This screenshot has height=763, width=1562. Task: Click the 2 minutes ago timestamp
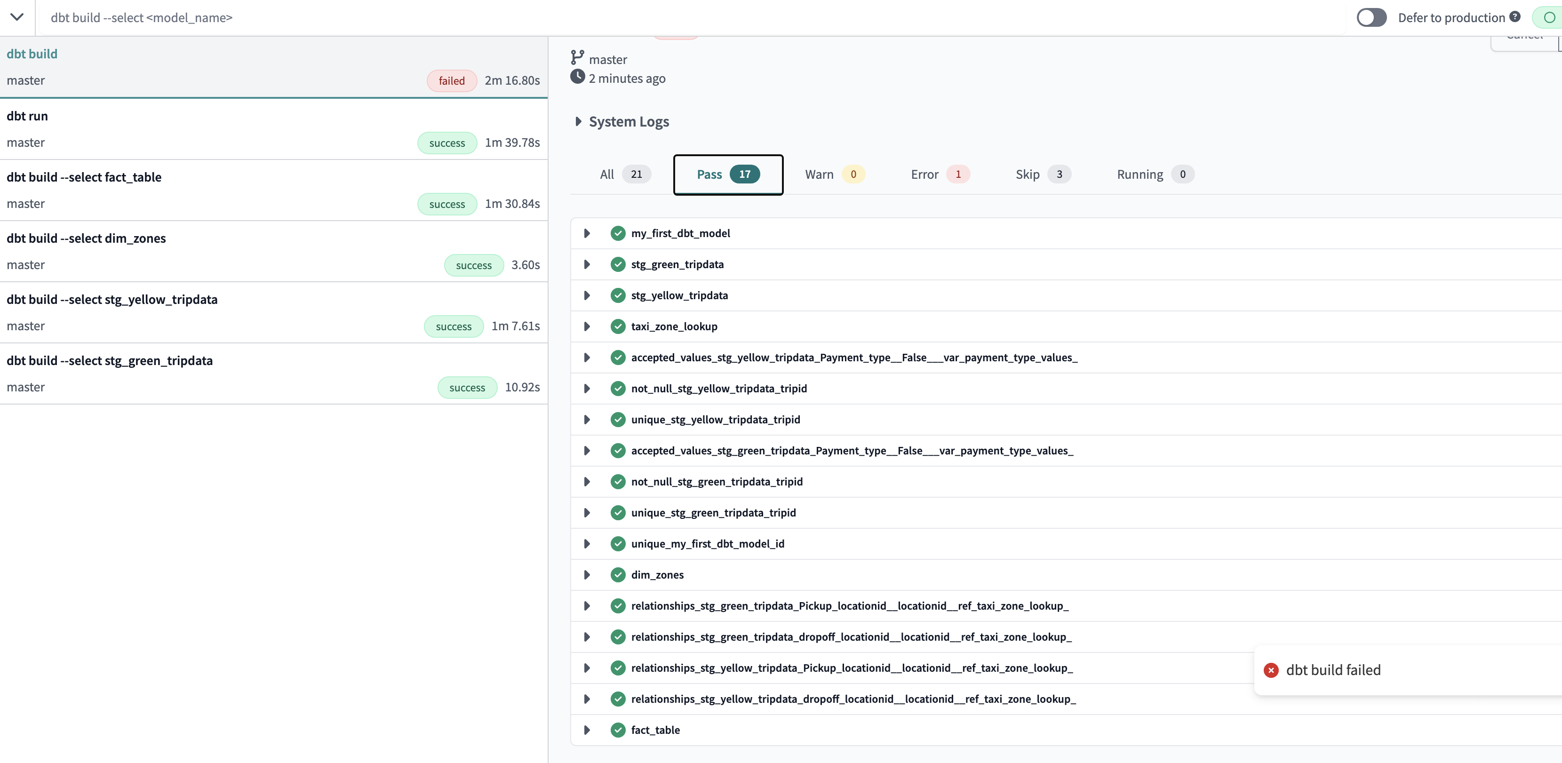[x=627, y=79]
